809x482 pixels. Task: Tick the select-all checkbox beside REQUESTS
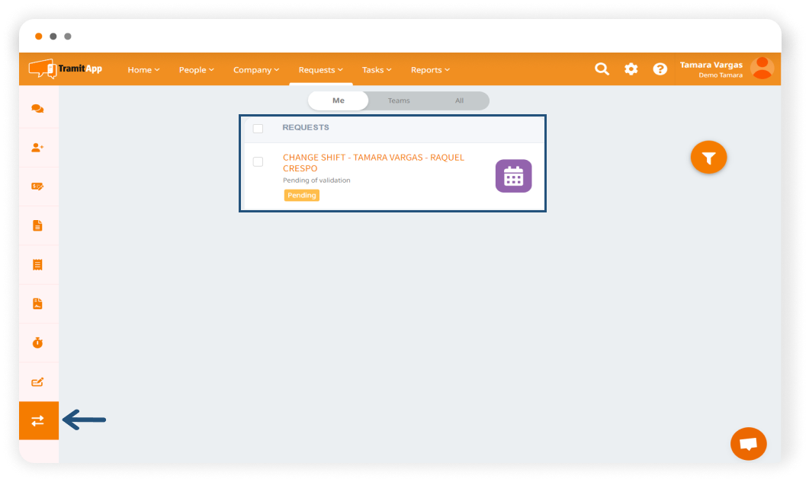[258, 129]
